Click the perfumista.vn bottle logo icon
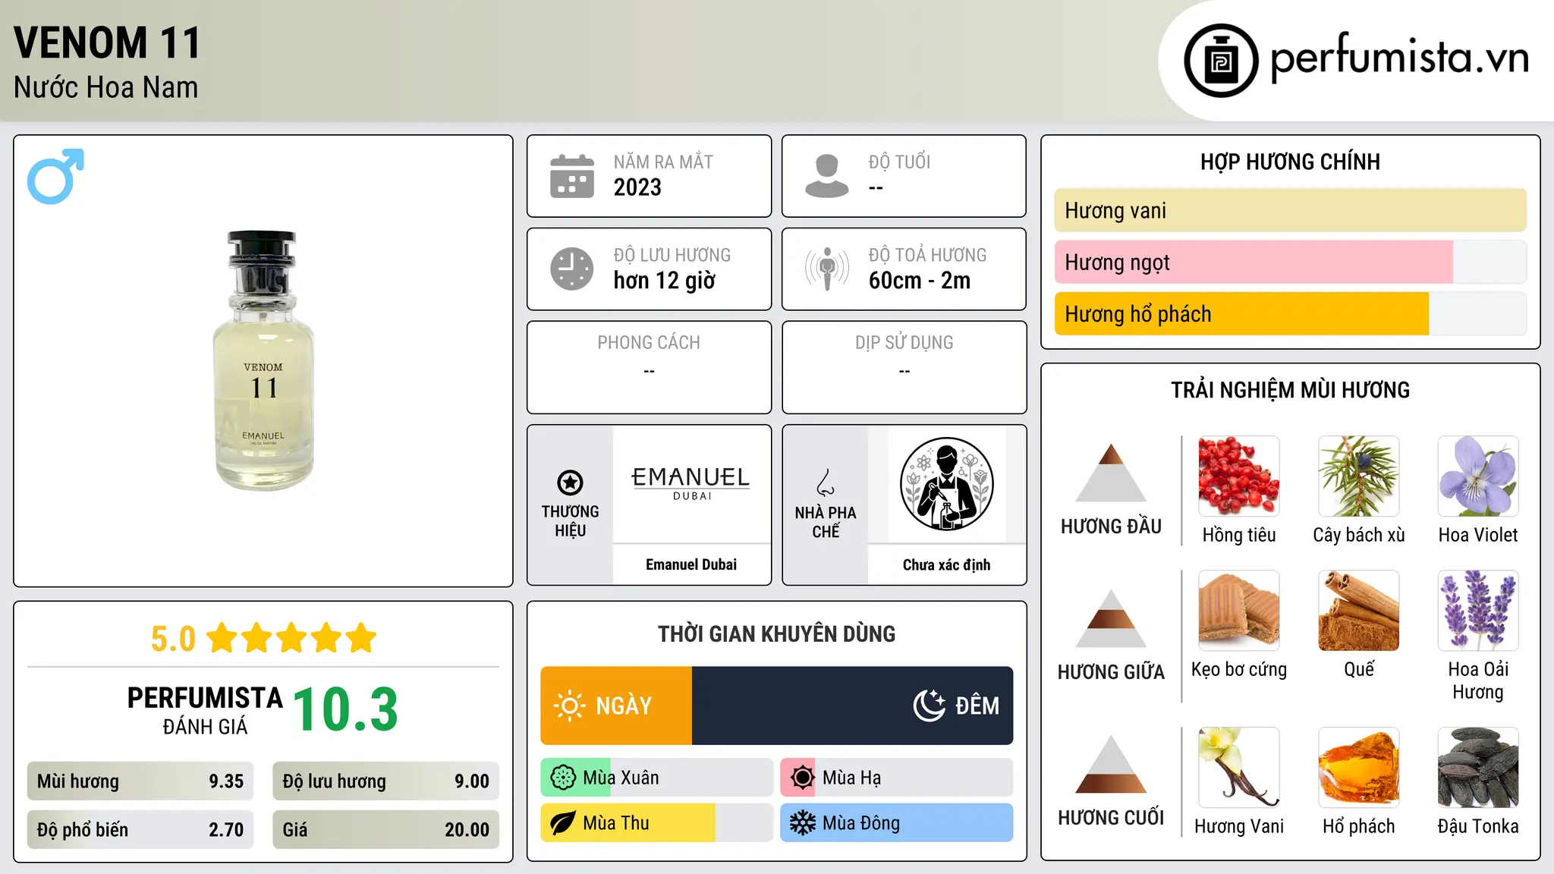Viewport: 1554px width, 874px height. [x=1221, y=61]
